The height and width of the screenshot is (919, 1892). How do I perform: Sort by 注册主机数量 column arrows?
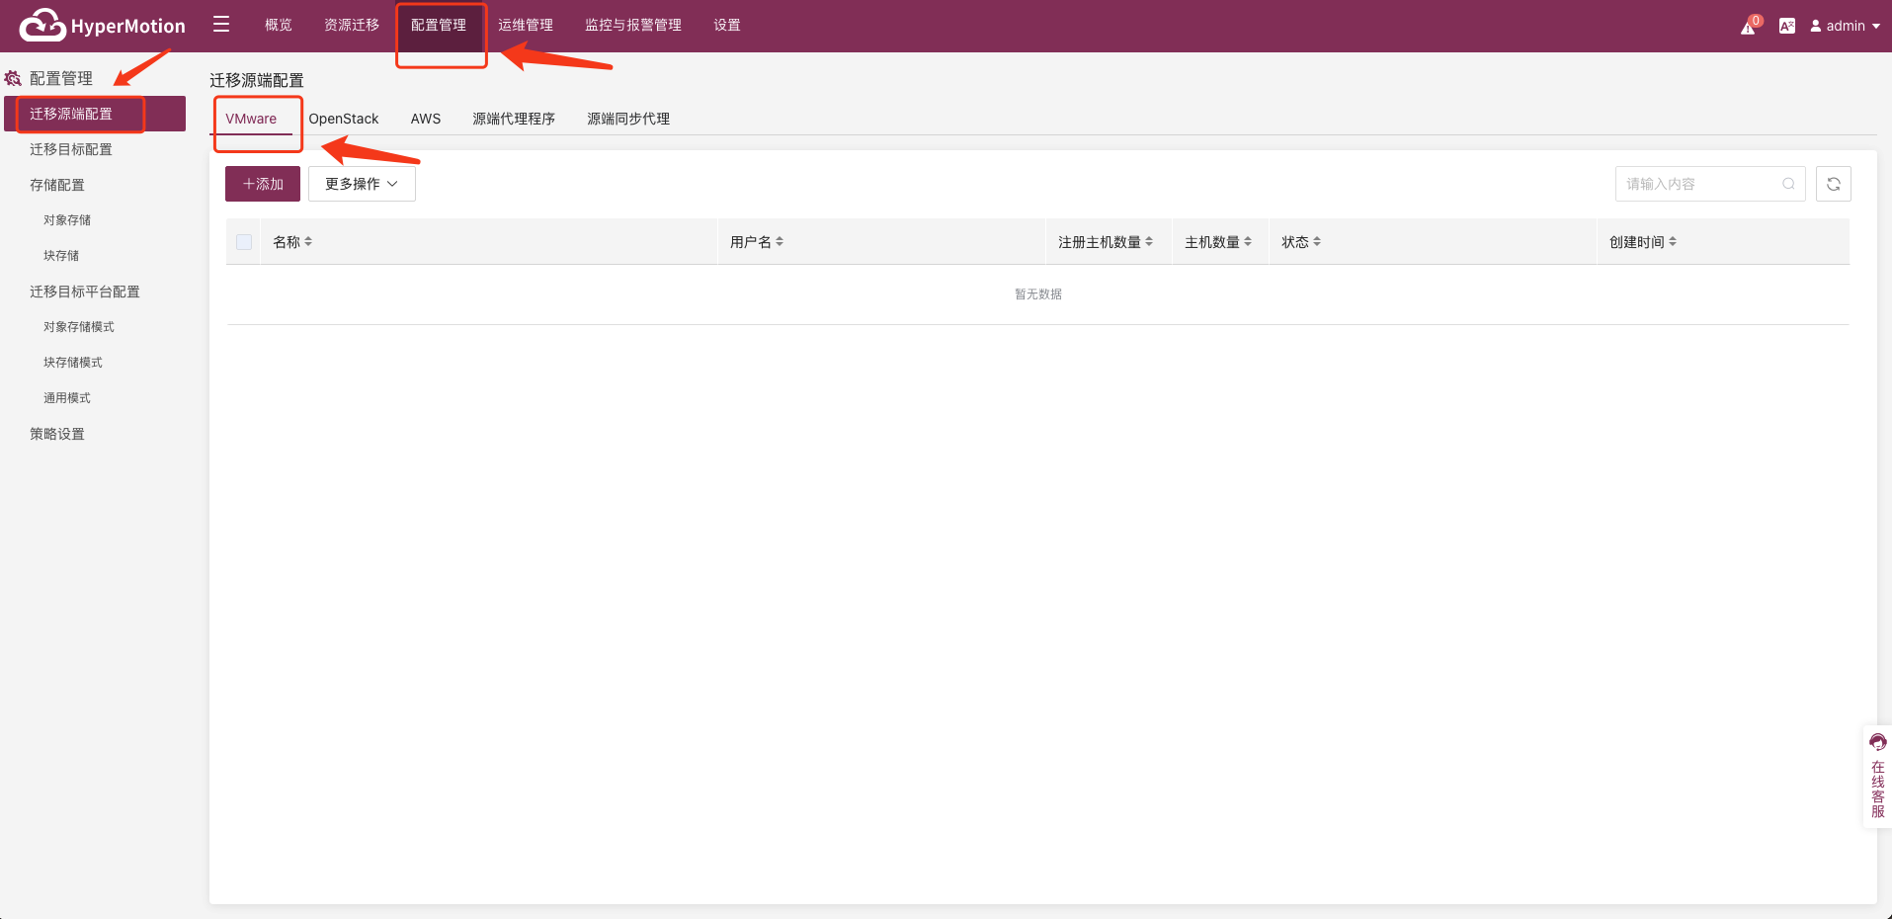[x=1149, y=241]
